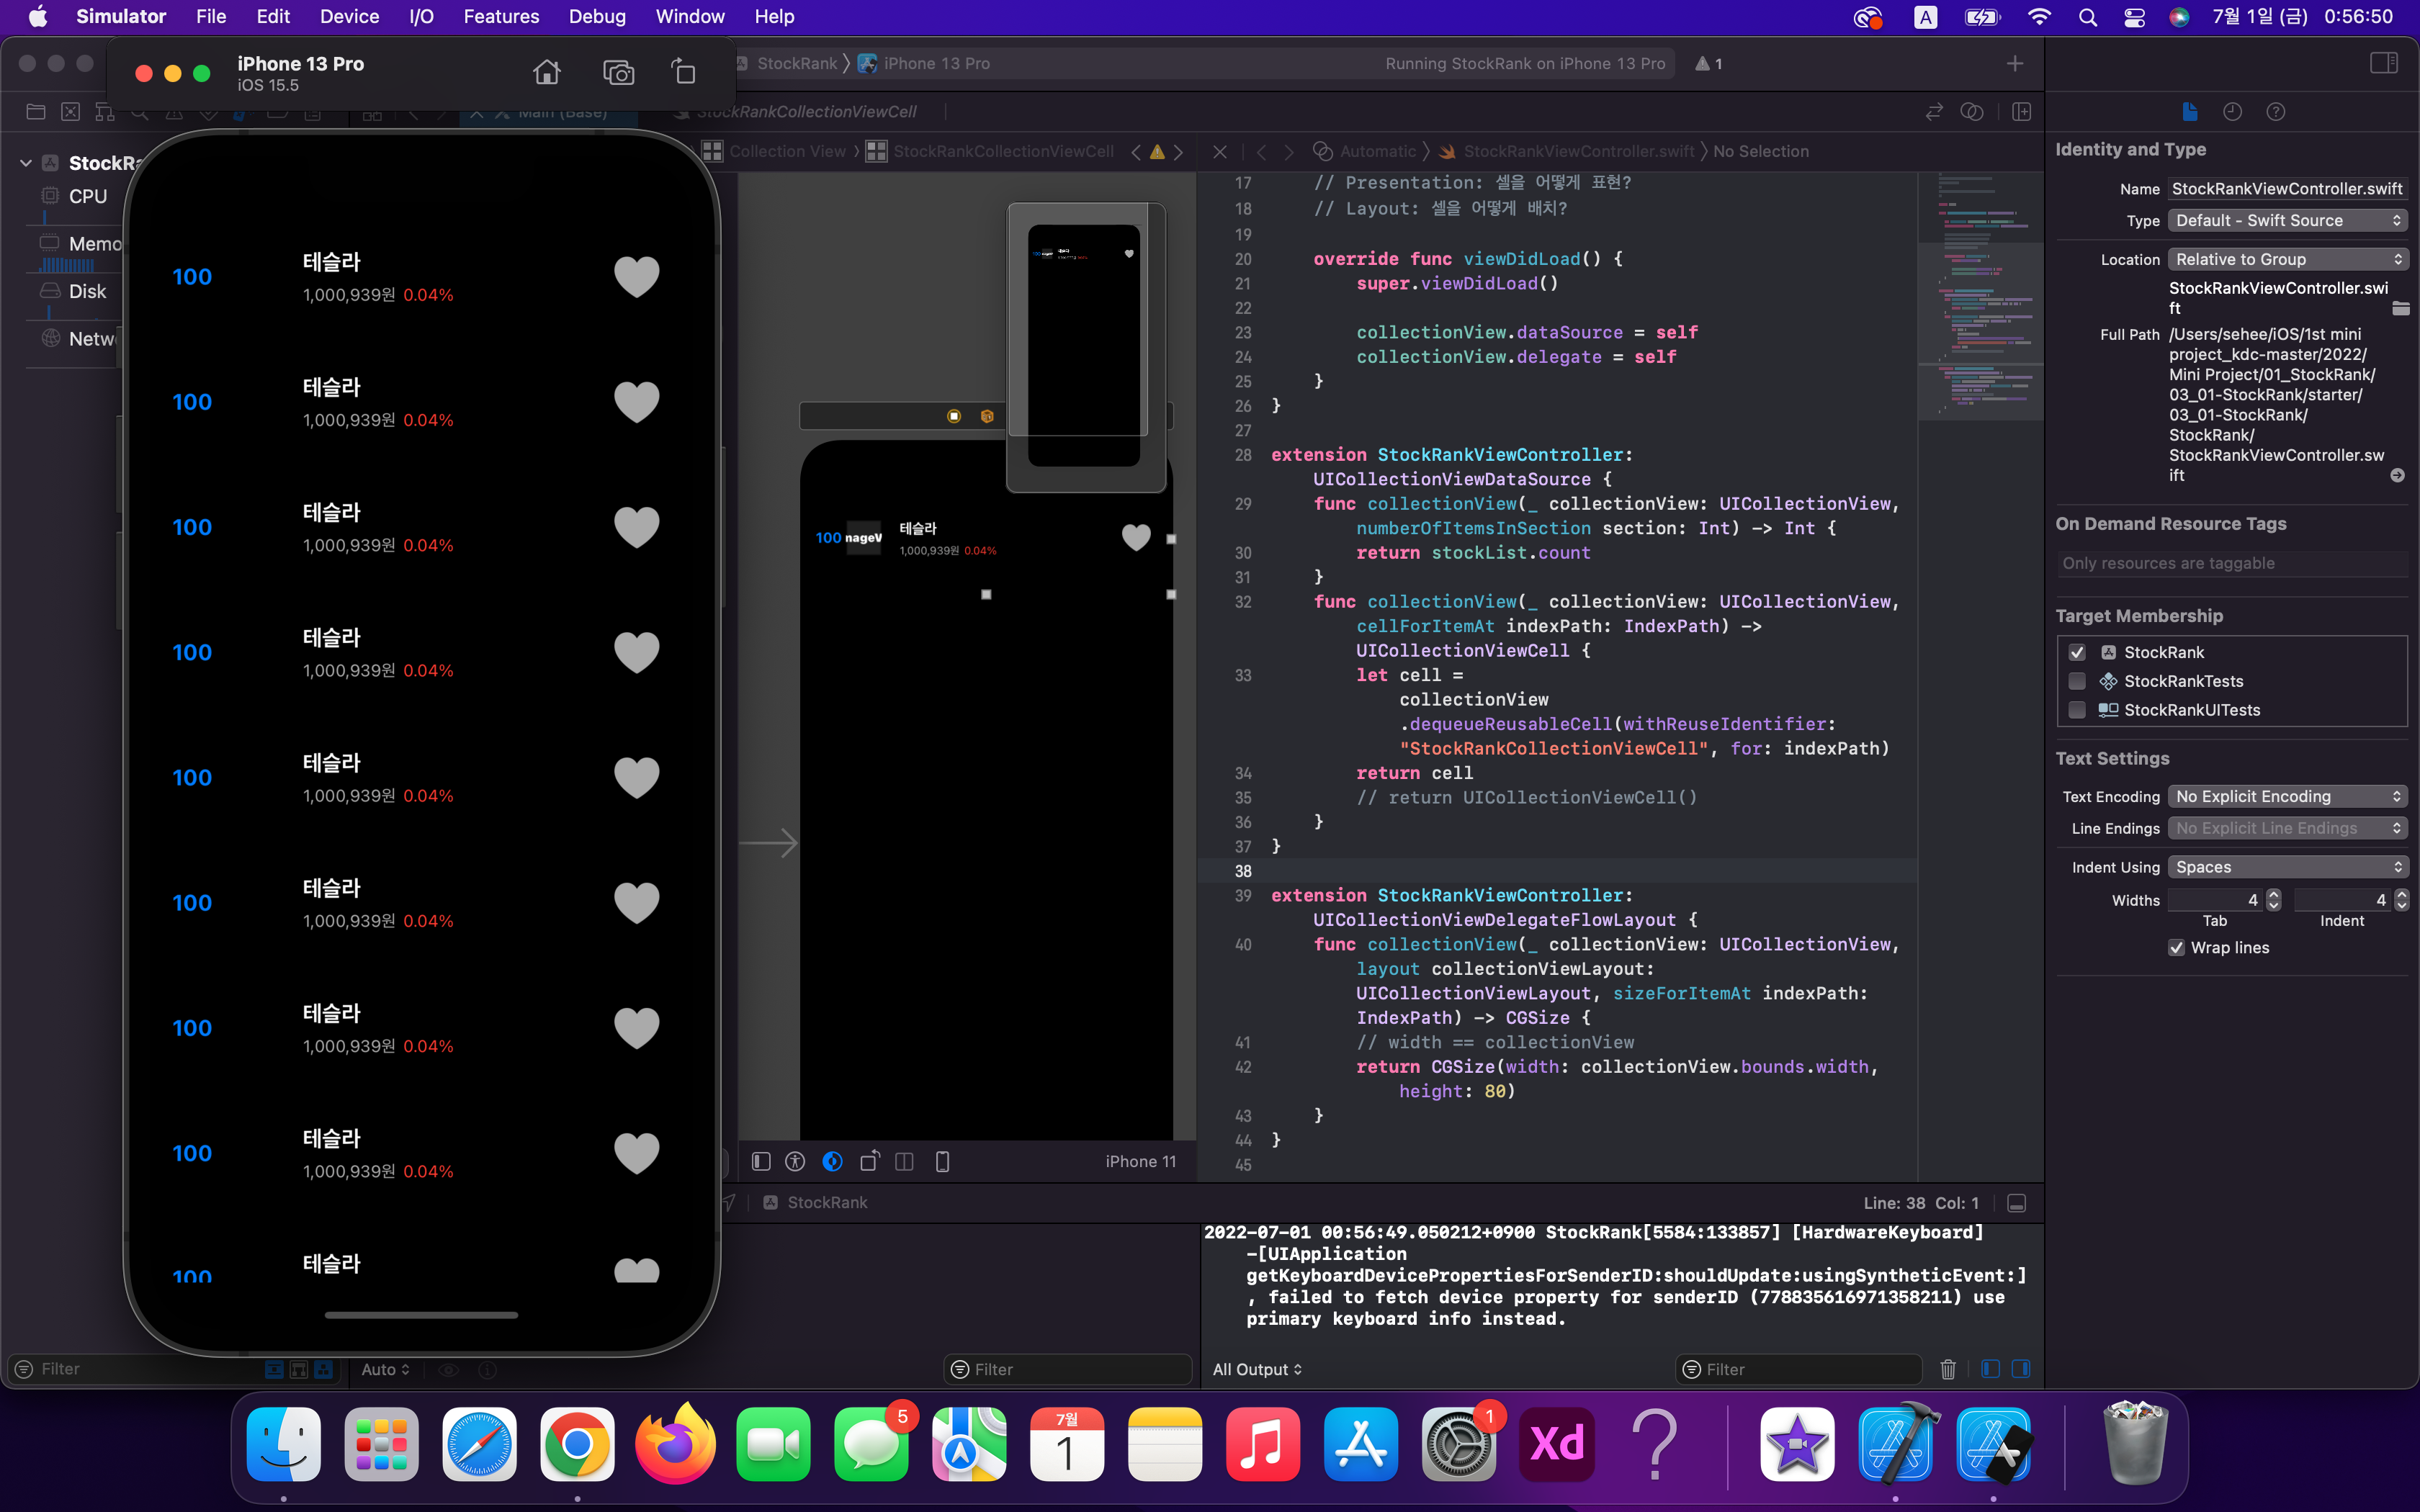Enable StockRankTests target membership
Screen dimensions: 2420x1512
coord(2077,681)
